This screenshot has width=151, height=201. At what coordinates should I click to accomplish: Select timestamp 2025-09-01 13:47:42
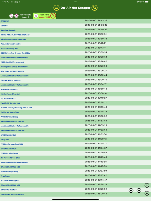click(96, 175)
